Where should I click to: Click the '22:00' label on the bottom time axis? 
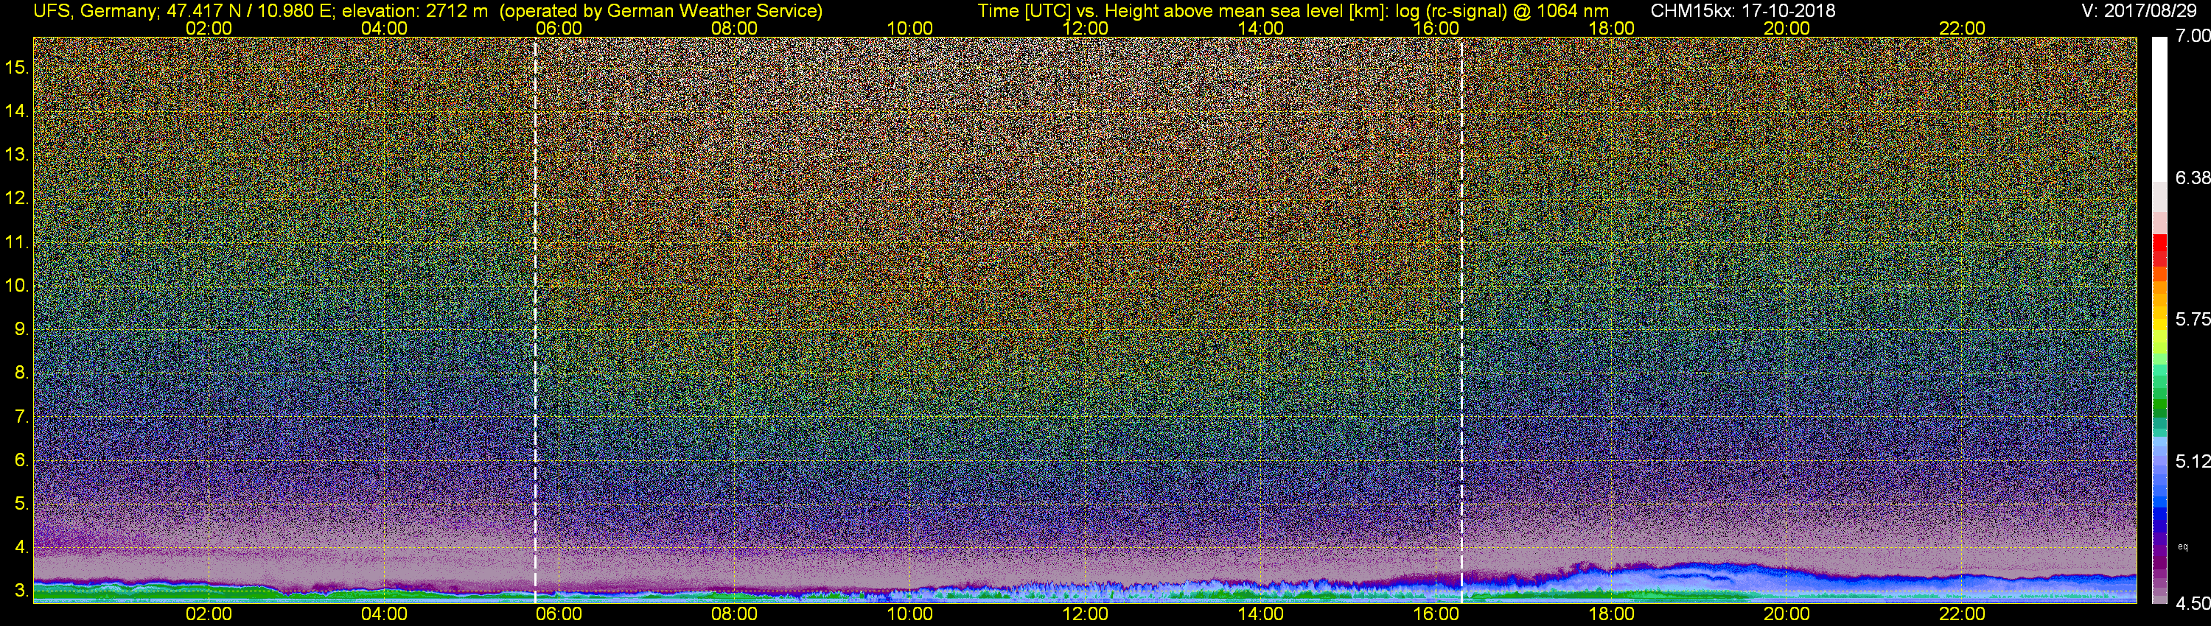point(1962,615)
